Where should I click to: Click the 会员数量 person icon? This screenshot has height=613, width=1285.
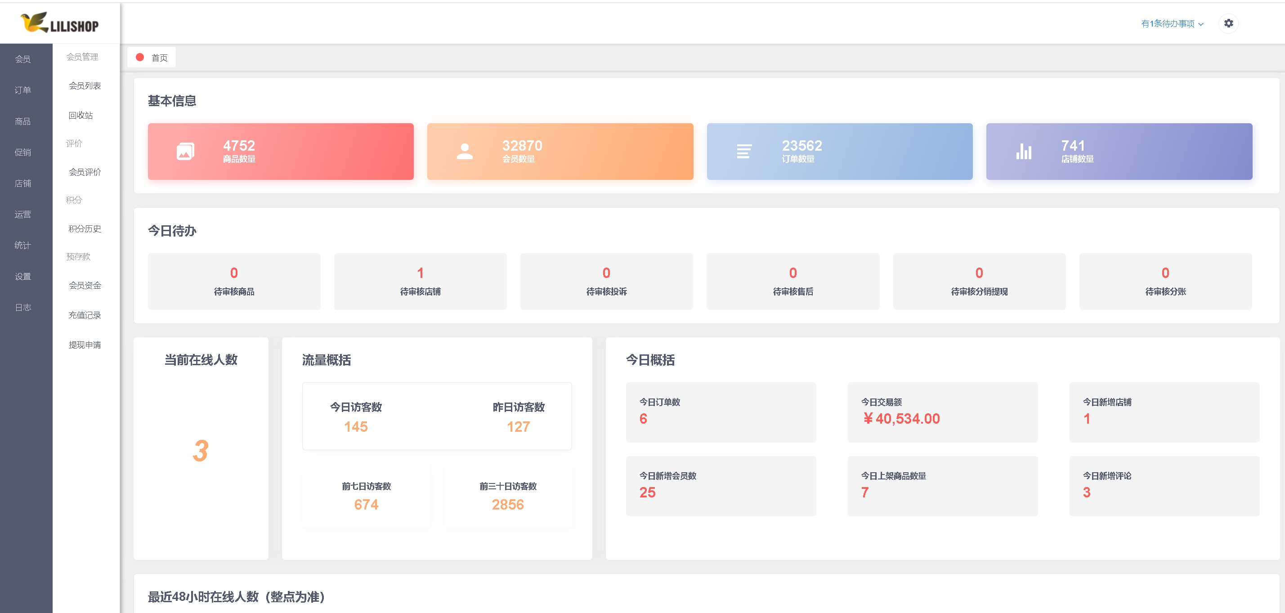[x=465, y=151]
